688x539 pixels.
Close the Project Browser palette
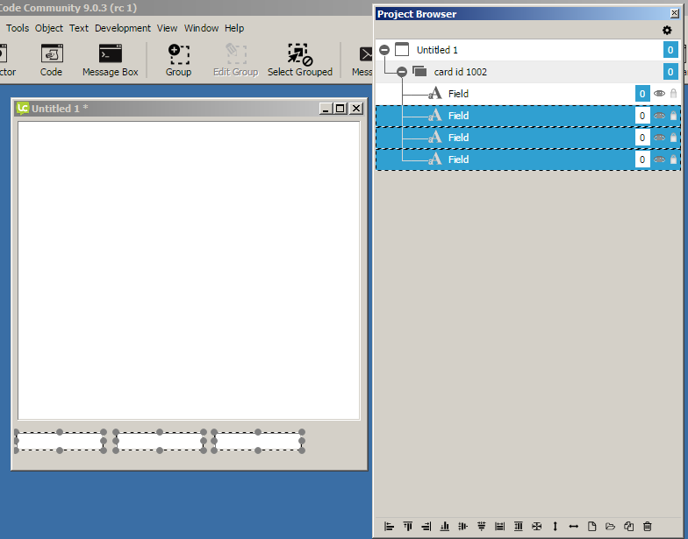click(675, 14)
